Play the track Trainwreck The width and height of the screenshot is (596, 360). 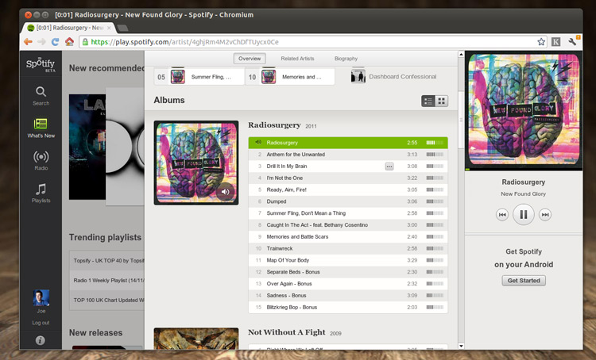coord(348,248)
